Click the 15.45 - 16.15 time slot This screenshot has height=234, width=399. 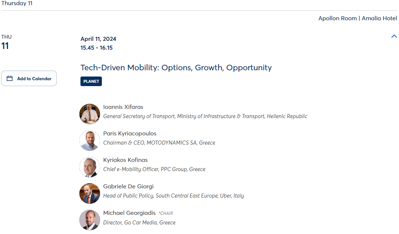point(96,48)
